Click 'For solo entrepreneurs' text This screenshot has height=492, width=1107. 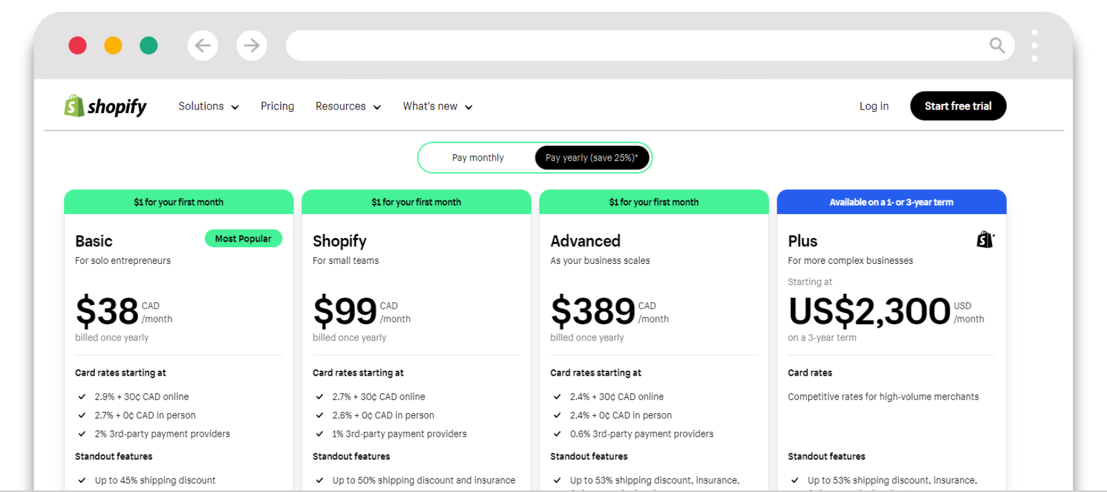point(123,261)
